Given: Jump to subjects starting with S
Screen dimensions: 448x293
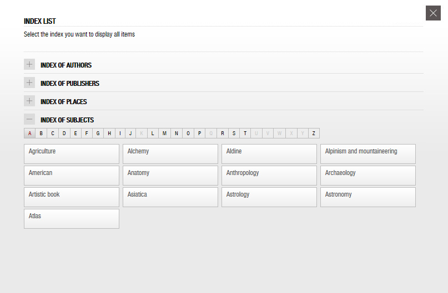Looking at the screenshot, I should click(x=234, y=133).
